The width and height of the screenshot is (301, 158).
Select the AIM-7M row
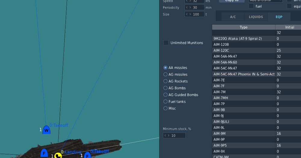(256, 92)
